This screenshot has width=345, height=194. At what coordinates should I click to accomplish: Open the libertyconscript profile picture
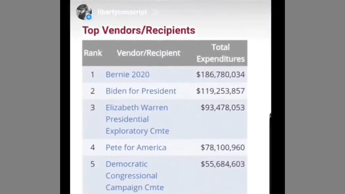click(x=83, y=11)
